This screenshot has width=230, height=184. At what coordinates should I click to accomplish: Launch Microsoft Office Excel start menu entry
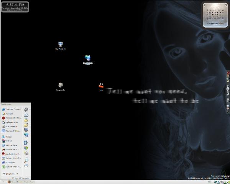pos(12,167)
